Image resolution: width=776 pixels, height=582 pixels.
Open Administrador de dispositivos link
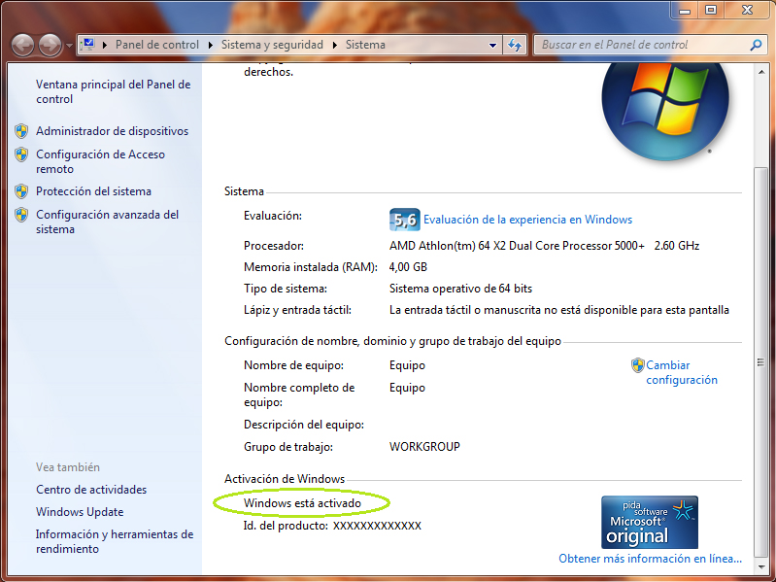[113, 131]
